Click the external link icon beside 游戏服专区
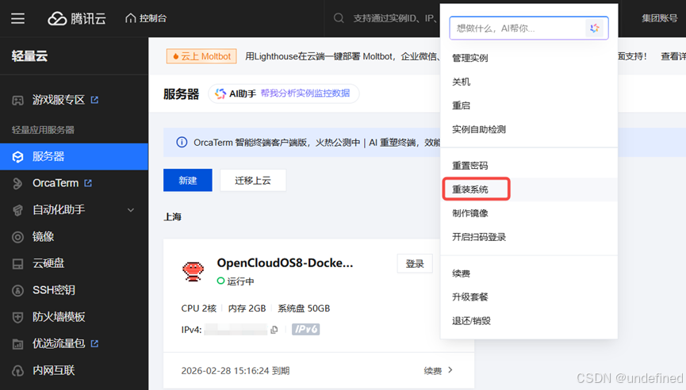This screenshot has width=686, height=390. (94, 100)
